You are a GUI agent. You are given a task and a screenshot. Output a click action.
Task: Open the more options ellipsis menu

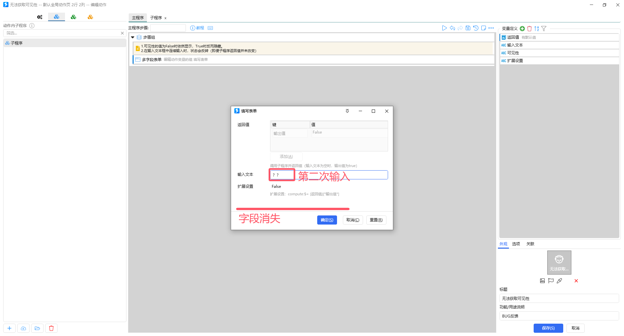click(491, 28)
